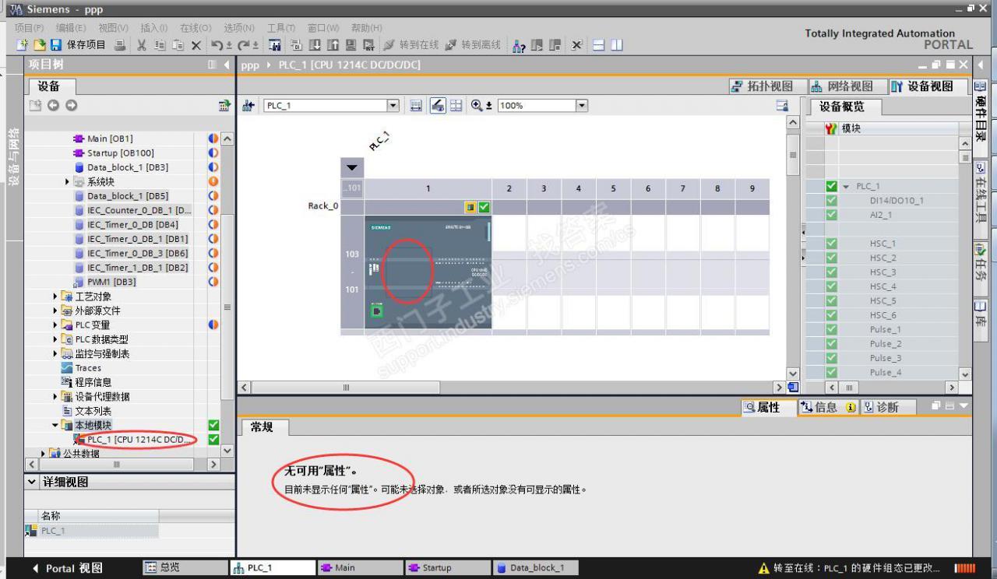This screenshot has width=997, height=579.
Task: Open the 项目(P) menu
Action: (29, 28)
